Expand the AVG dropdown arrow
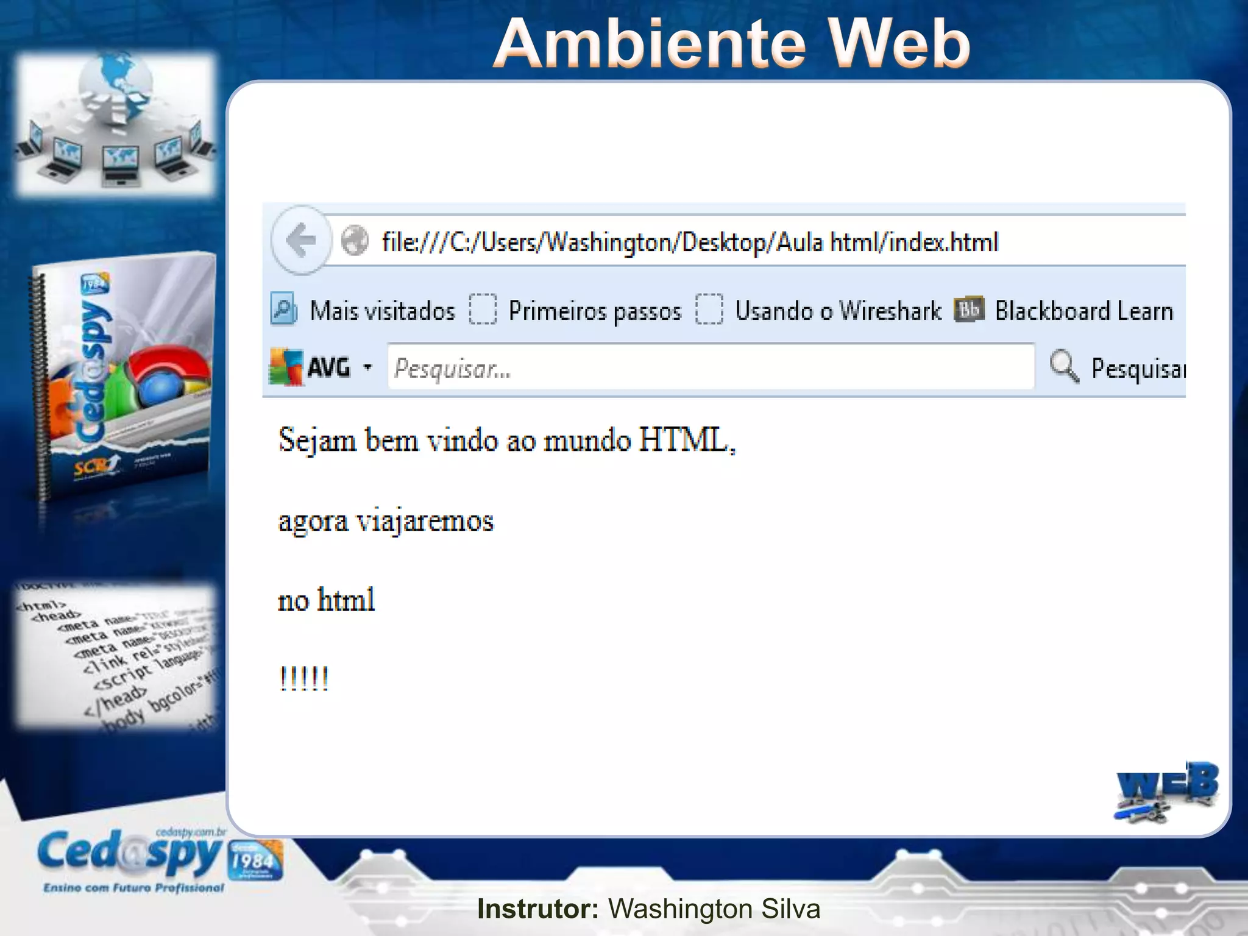This screenshot has width=1248, height=936. click(x=367, y=367)
